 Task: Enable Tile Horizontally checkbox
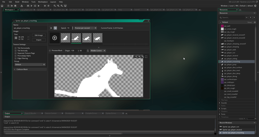[16, 48]
